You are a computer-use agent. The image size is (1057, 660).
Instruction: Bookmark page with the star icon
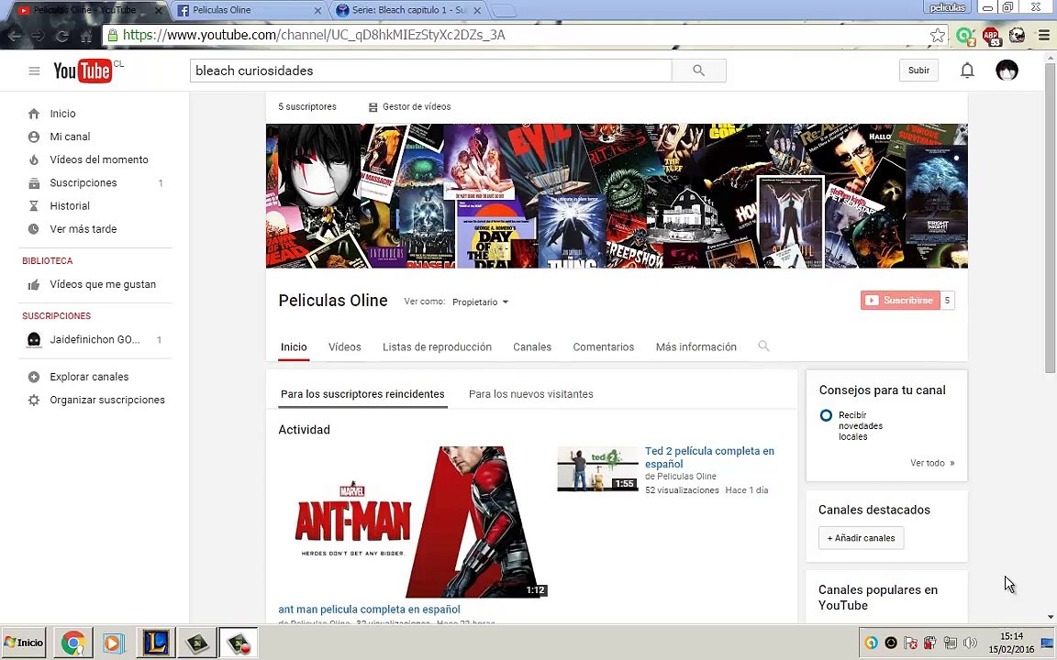(937, 35)
